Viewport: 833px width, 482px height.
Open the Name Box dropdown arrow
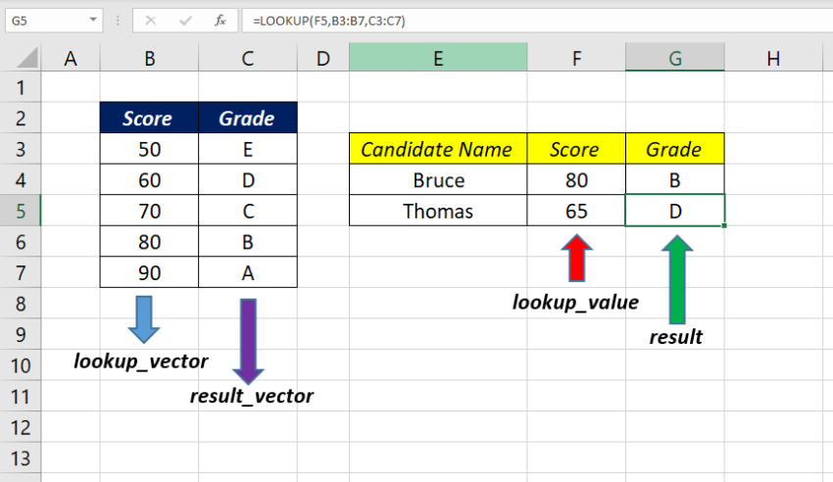pos(93,20)
